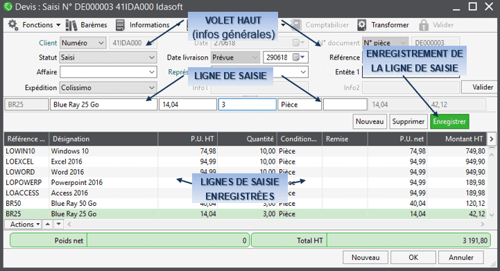This screenshot has height=271, width=500.
Task: Open the Date livraison calendar picker
Action: [299, 58]
